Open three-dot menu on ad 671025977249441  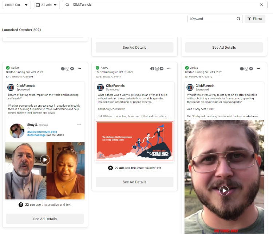pos(169,68)
